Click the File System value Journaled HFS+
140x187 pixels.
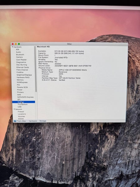click(x=61, y=58)
